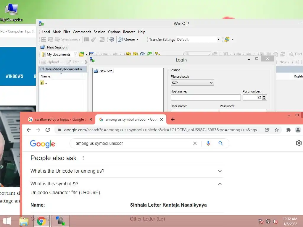This screenshot has width=303, height=227.
Task: Reload the Google search page
Action: (48, 130)
